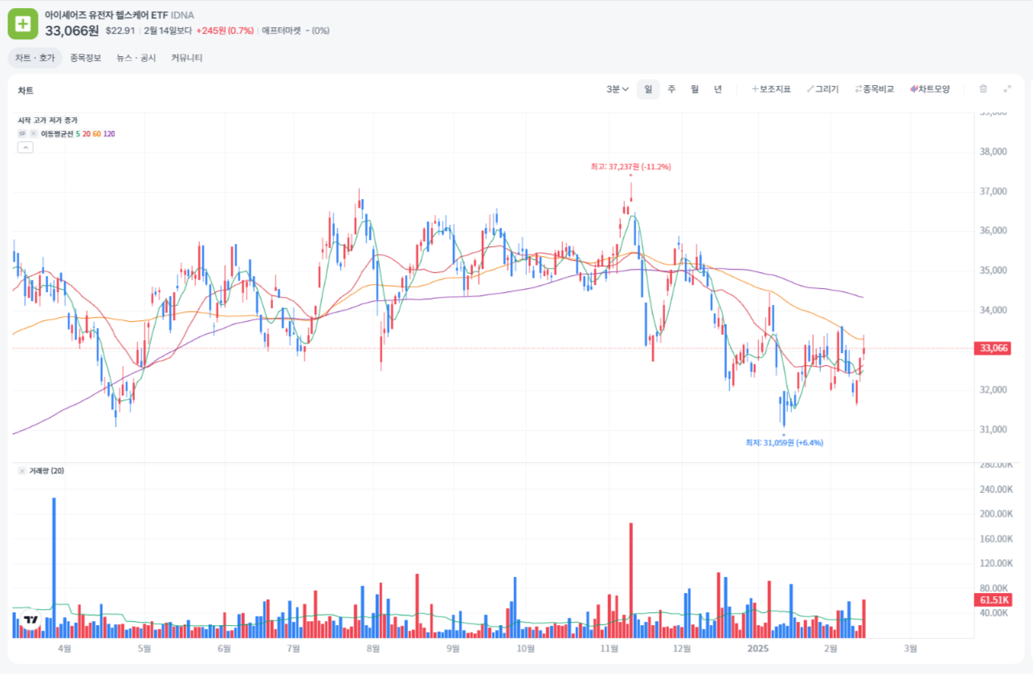Image resolution: width=1033 pixels, height=674 pixels.
Task: Click the 38,000 price axis label
Action: pyautogui.click(x=993, y=152)
